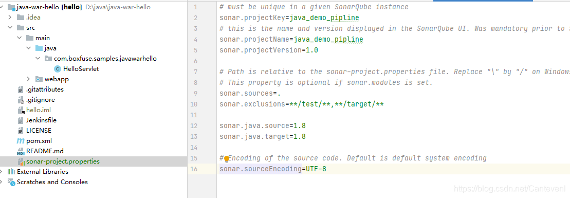Expand the webapp folder arrow
The height and width of the screenshot is (198, 570).
pos(29,79)
